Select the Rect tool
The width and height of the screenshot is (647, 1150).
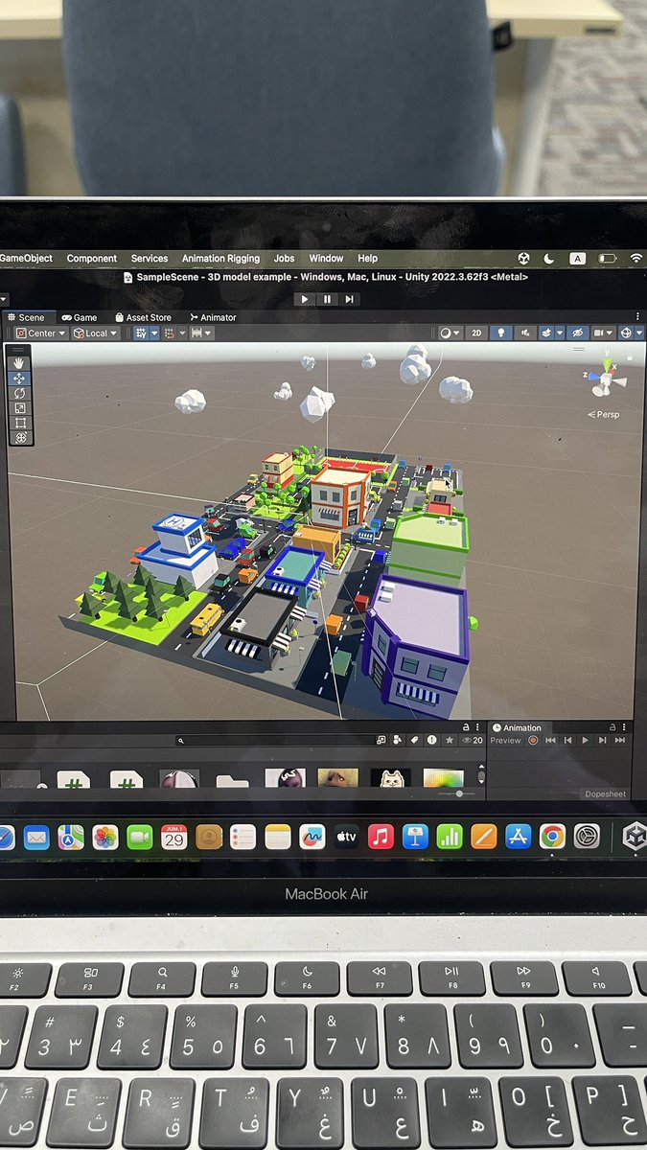pyautogui.click(x=20, y=422)
